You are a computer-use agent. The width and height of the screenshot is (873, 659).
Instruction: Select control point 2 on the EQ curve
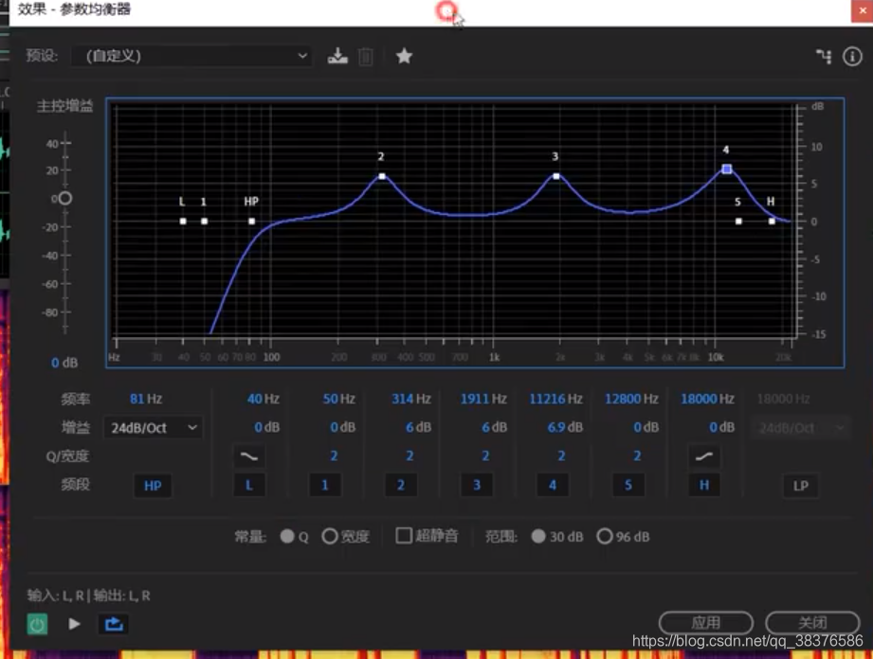(382, 176)
